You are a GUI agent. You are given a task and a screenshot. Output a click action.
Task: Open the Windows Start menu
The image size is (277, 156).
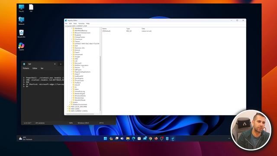[x=105, y=139]
